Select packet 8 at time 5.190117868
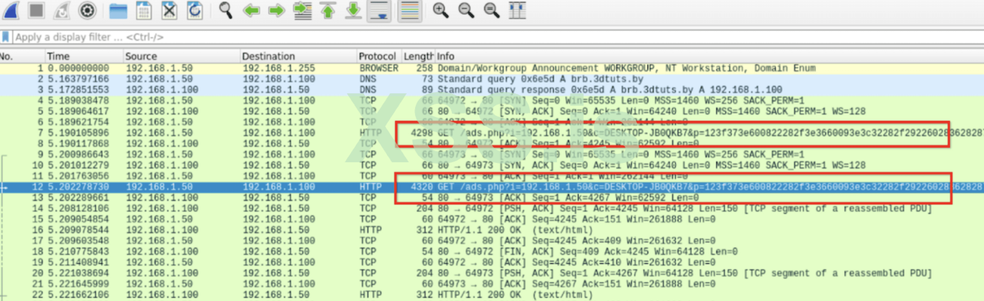 click(492, 144)
